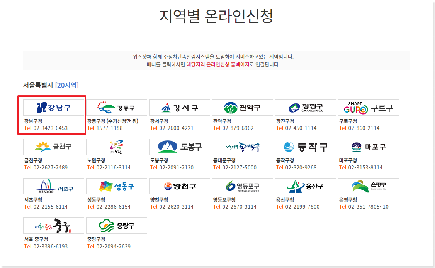Click the red 해당지역 온라인신청 홈페이지 text
The height and width of the screenshot is (268, 435).
pyautogui.click(x=218, y=64)
